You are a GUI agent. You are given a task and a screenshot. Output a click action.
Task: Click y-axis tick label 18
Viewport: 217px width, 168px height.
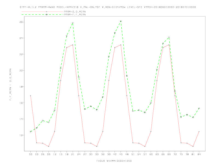click(x=21, y=87)
